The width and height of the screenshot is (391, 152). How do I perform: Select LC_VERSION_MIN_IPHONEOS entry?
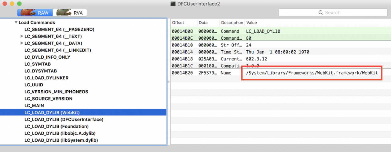click(56, 92)
